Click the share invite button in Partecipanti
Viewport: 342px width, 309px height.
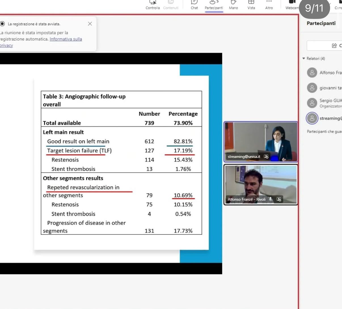335,46
